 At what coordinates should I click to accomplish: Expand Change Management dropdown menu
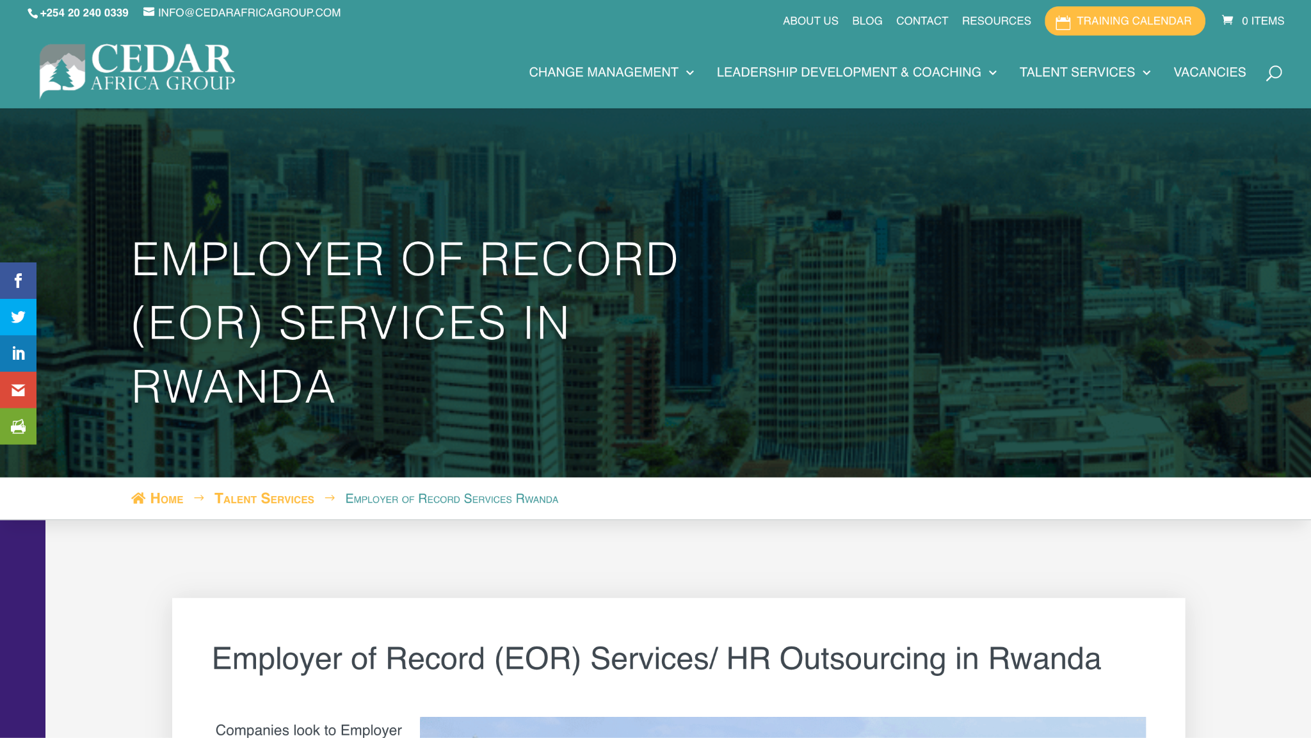click(x=611, y=72)
